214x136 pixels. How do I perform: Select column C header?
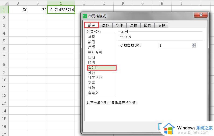pos(61,3)
